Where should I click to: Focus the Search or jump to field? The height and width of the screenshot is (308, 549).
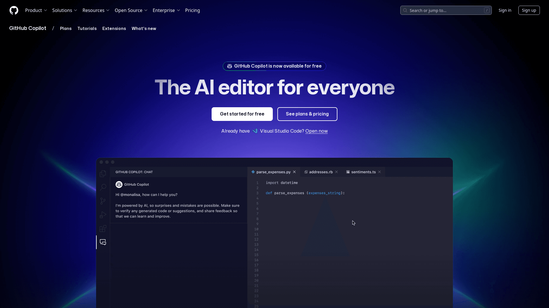pyautogui.click(x=446, y=10)
